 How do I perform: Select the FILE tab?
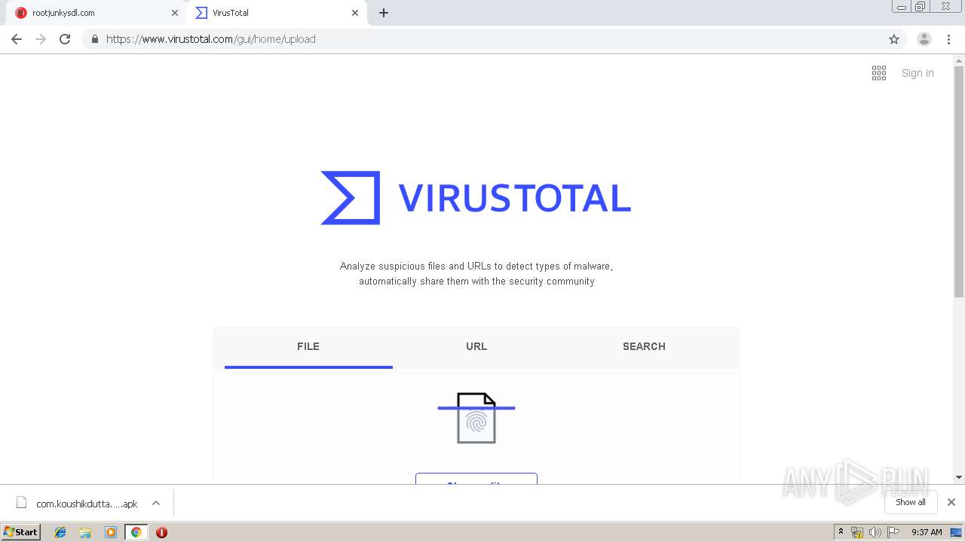308,347
